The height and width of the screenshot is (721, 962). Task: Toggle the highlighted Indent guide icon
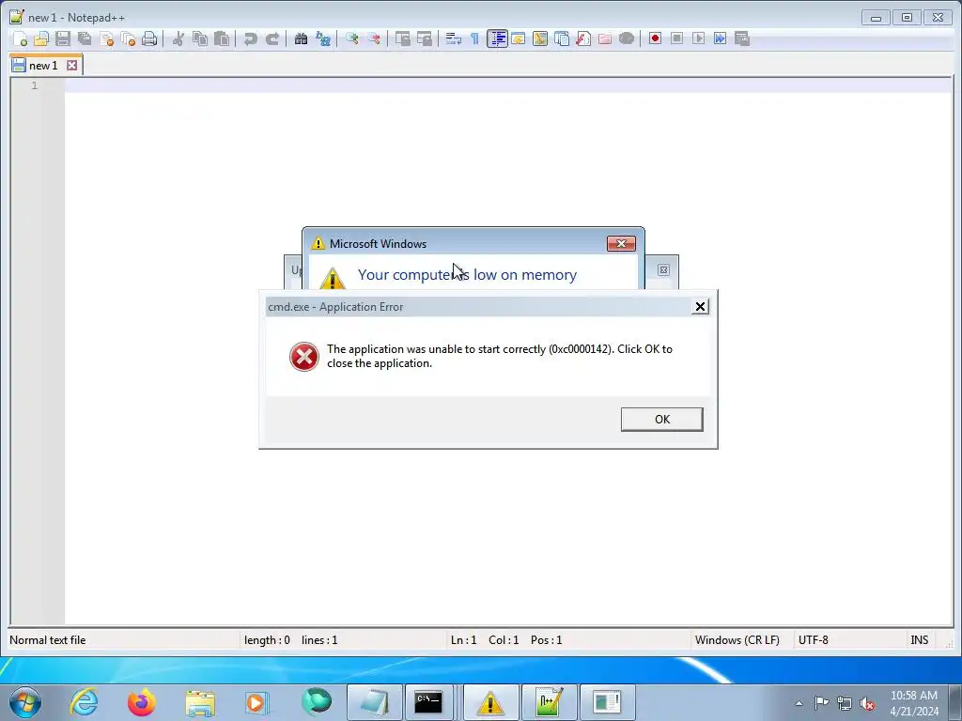(497, 39)
